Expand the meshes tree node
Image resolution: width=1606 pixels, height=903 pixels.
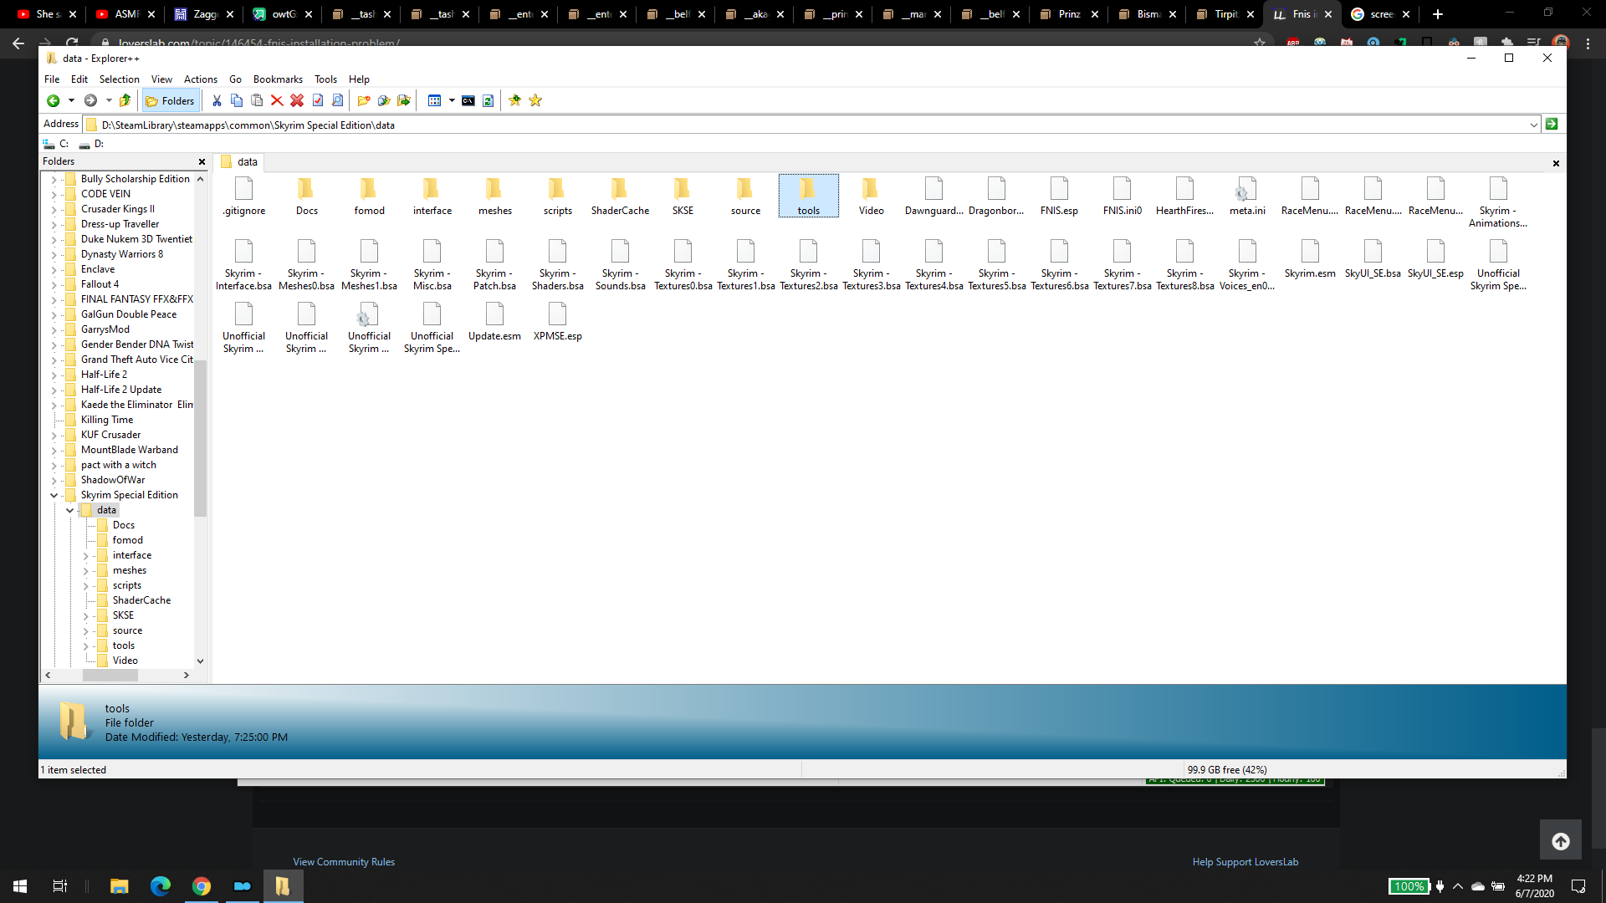click(85, 571)
